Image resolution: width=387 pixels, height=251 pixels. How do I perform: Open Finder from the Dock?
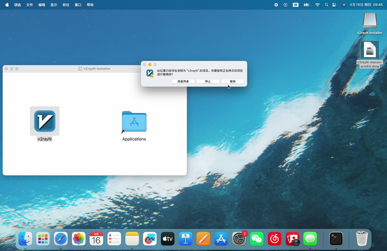pos(25,239)
